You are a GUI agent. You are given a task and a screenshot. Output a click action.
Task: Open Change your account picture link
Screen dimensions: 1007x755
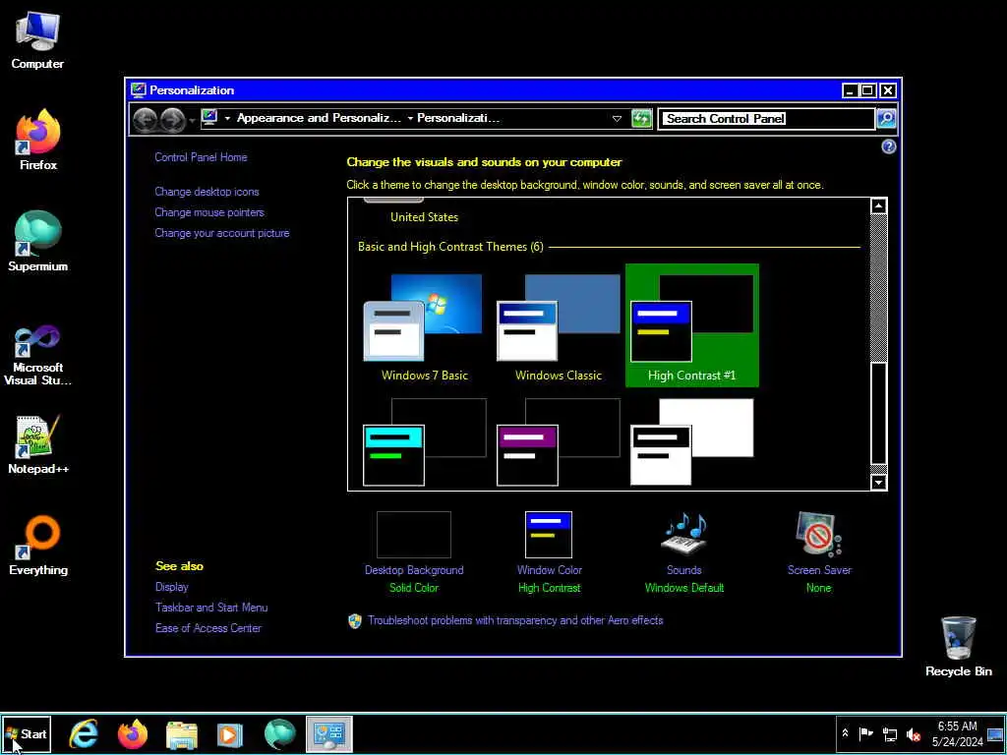click(x=221, y=233)
